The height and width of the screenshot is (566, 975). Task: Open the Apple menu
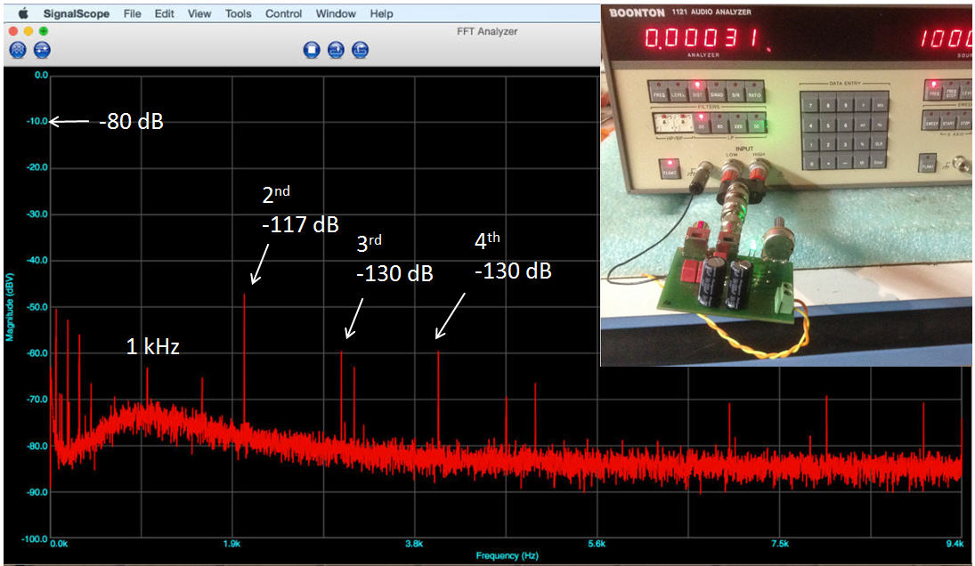[x=22, y=13]
